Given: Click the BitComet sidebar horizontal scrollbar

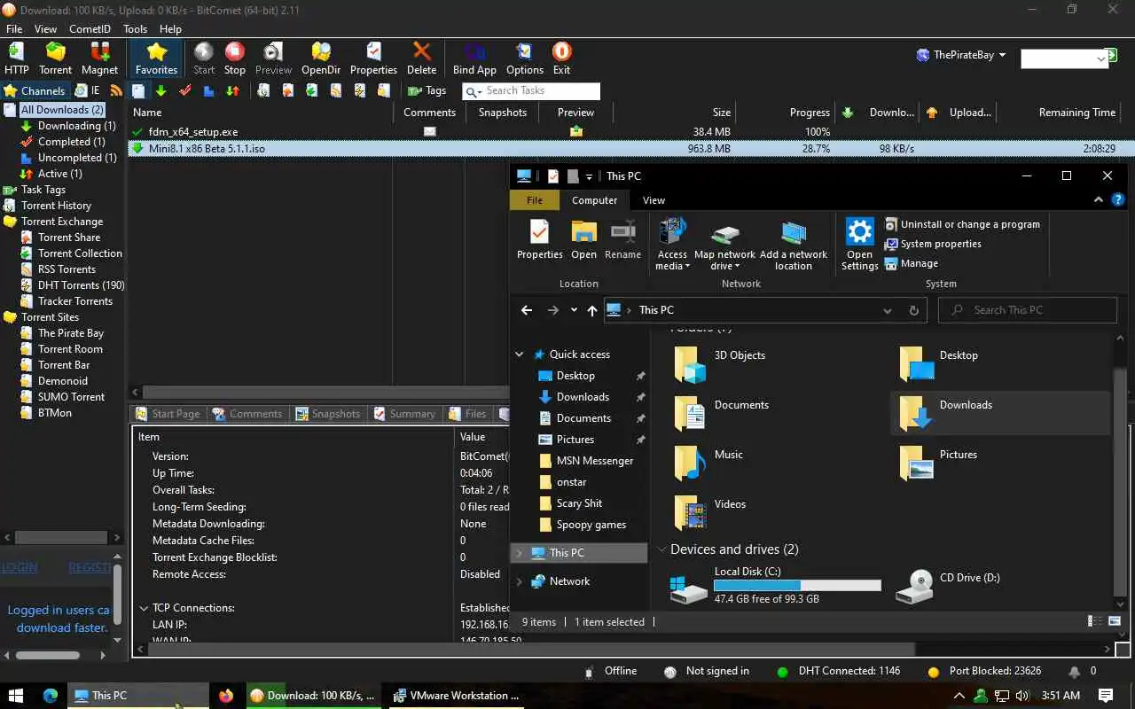Looking at the screenshot, I should coord(61,537).
